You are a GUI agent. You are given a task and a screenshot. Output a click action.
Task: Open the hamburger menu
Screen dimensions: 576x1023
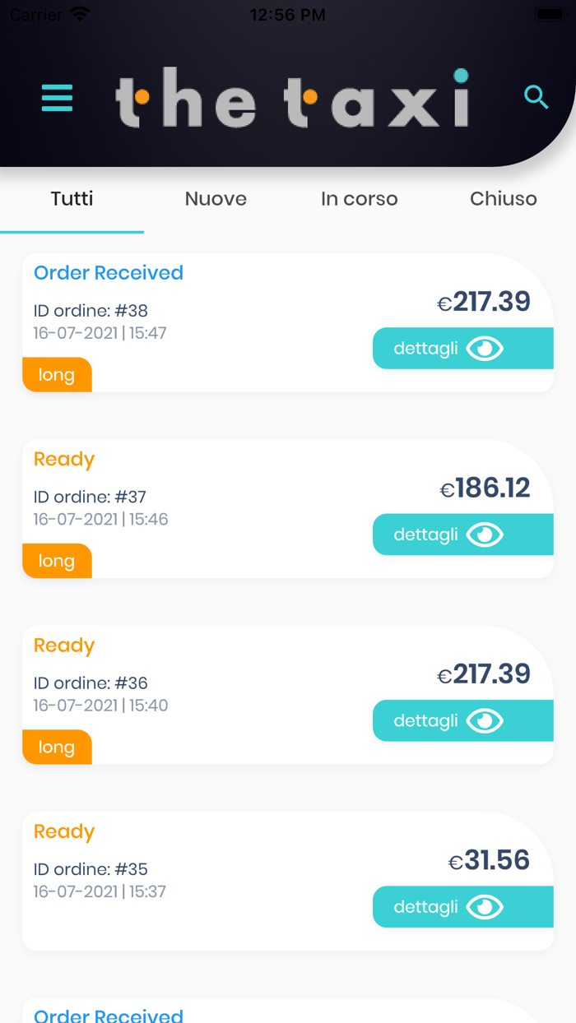(57, 98)
